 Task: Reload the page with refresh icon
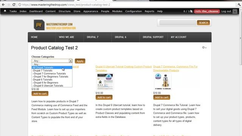pyautogui.click(x=14, y=5)
